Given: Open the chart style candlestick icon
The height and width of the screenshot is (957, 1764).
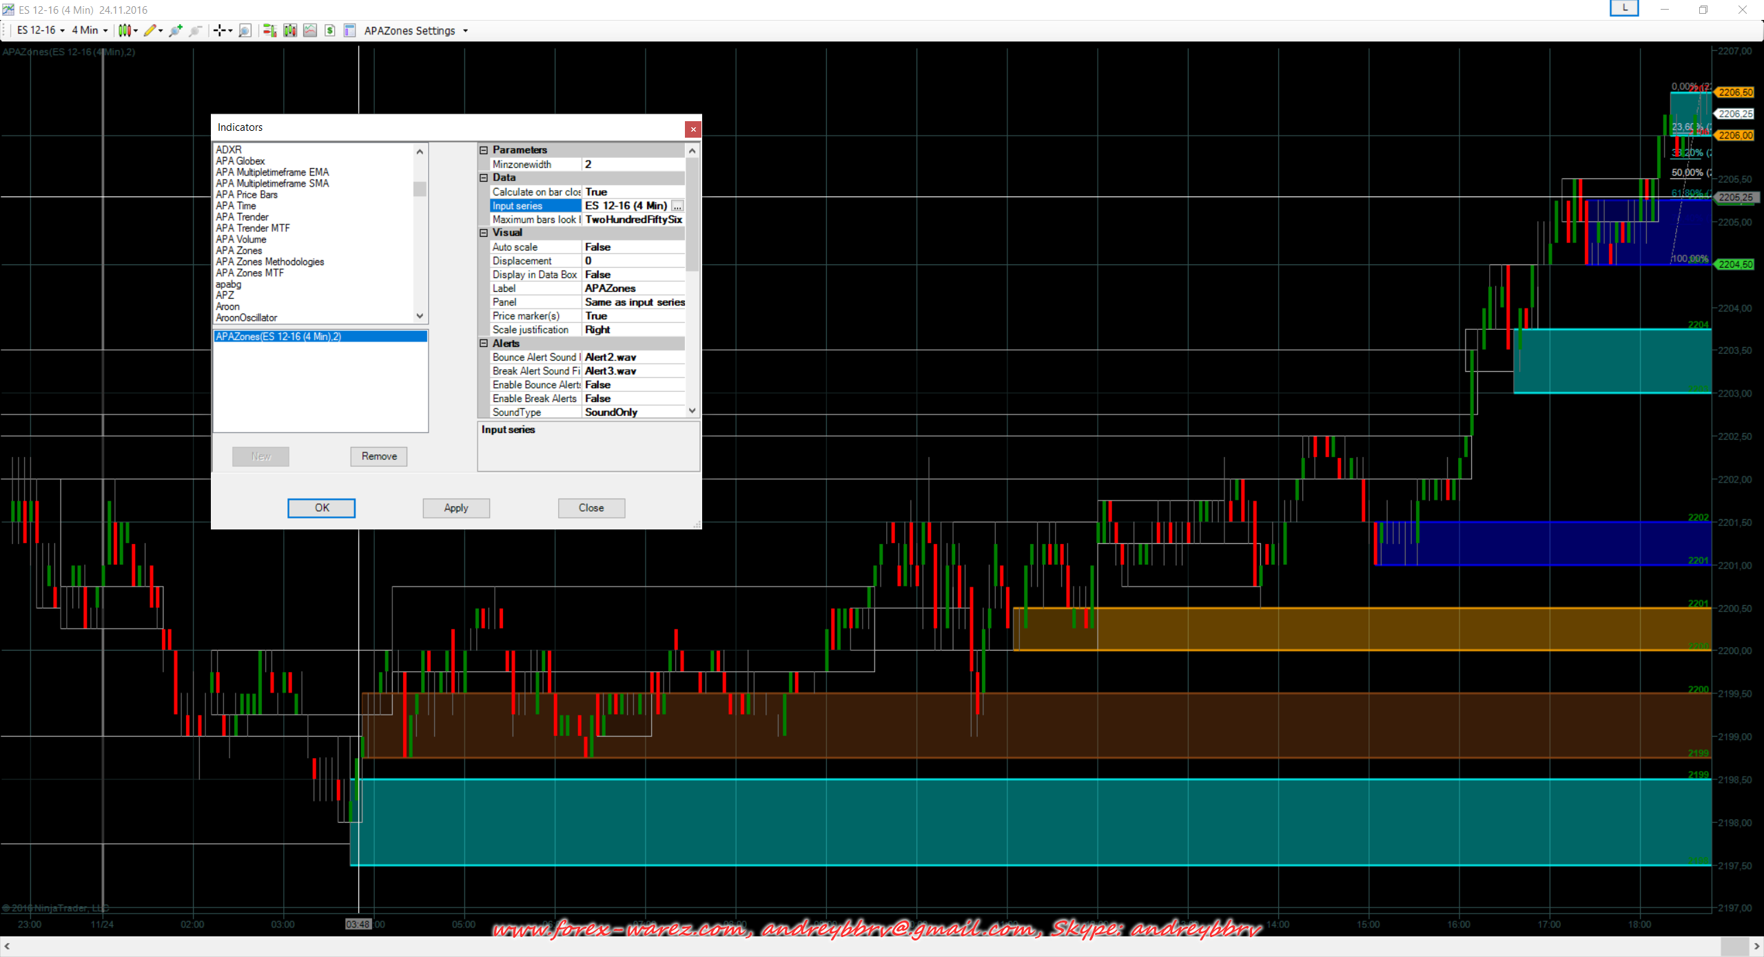Looking at the screenshot, I should click(x=124, y=30).
